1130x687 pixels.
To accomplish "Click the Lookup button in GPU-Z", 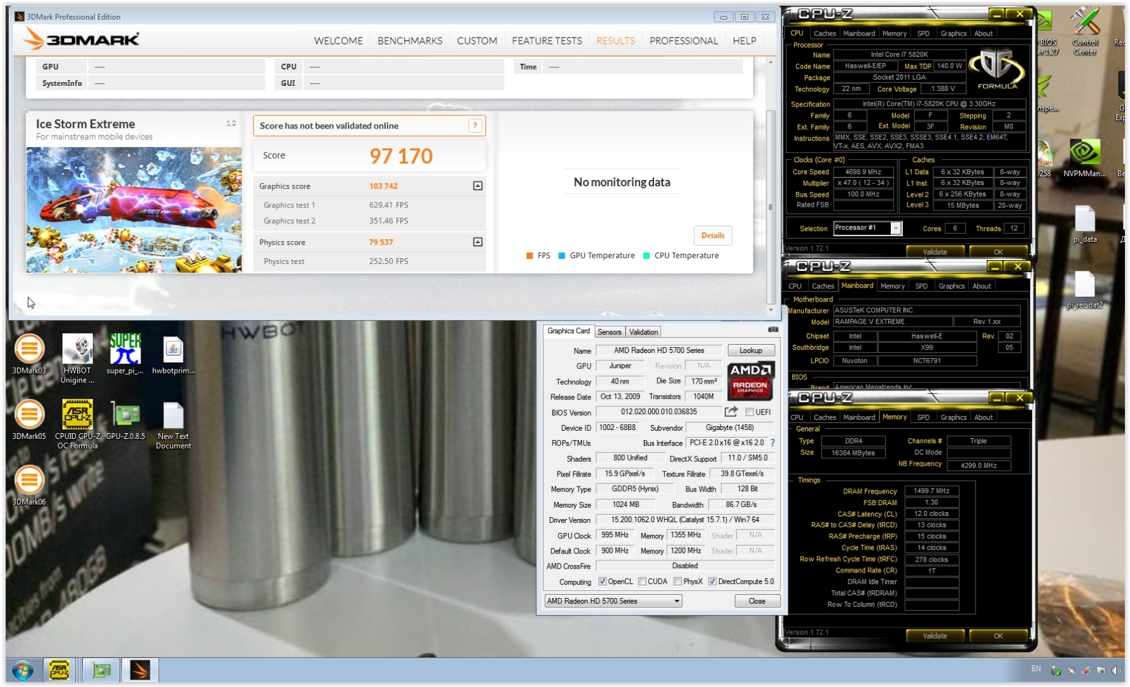I will tap(751, 350).
